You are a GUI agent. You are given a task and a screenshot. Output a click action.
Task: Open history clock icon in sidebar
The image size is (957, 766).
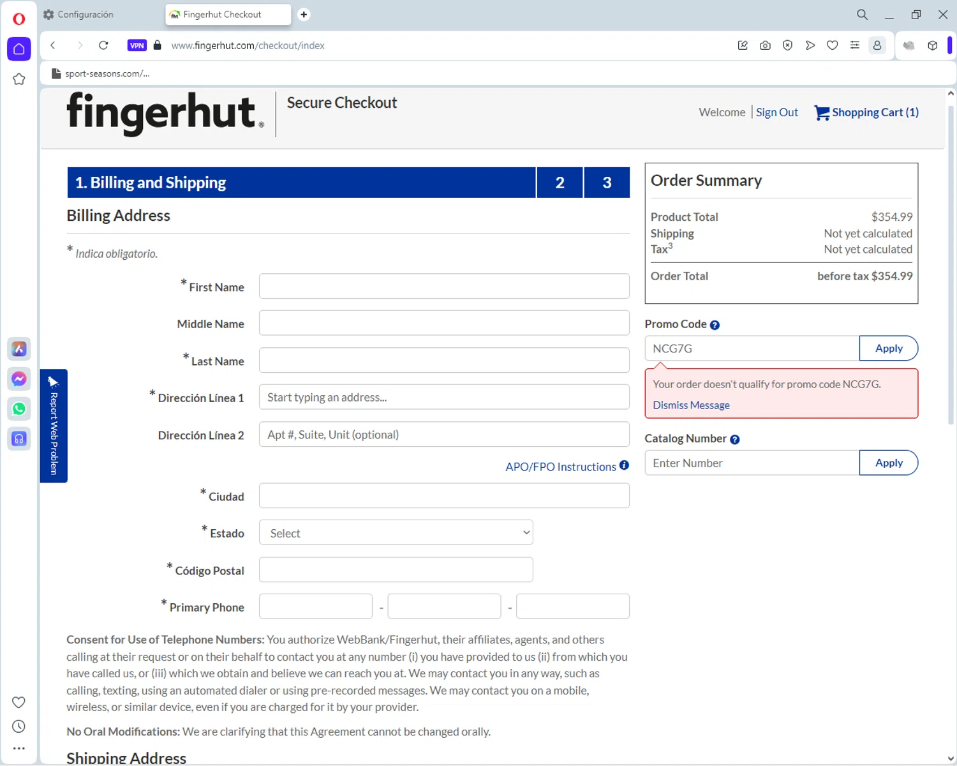(x=19, y=726)
